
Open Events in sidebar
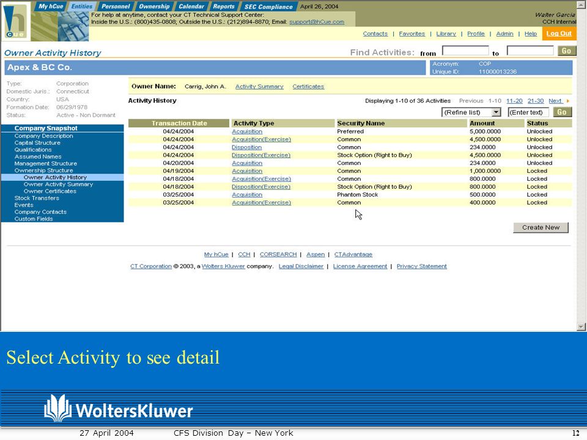tap(24, 205)
